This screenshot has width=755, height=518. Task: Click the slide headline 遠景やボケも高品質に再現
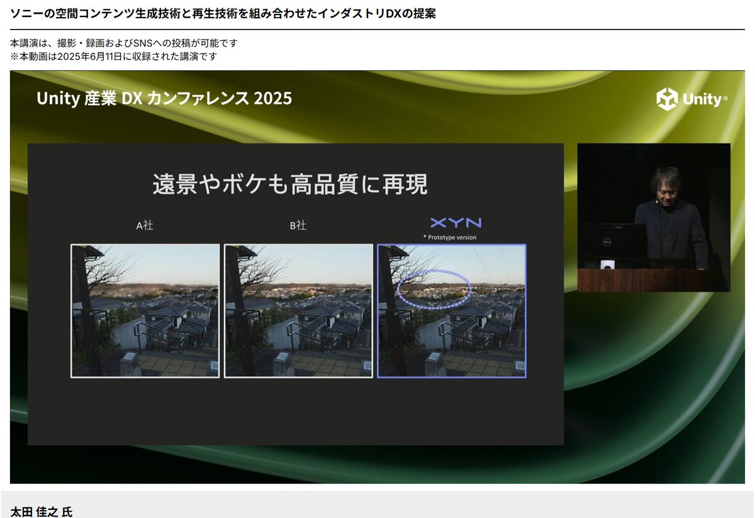(x=290, y=184)
